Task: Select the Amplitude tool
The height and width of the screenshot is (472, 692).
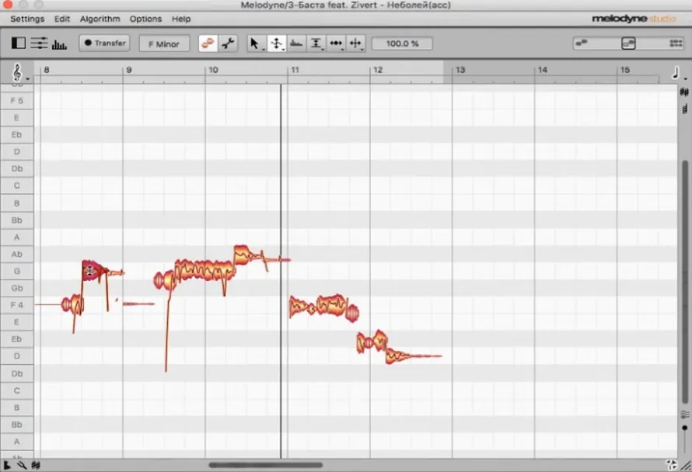Action: point(316,43)
